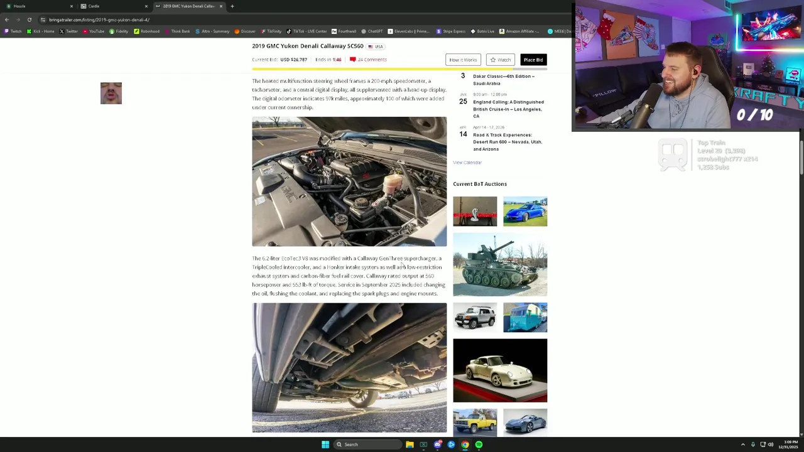Show hidden system tray icons
The width and height of the screenshot is (804, 452).
click(x=743, y=444)
